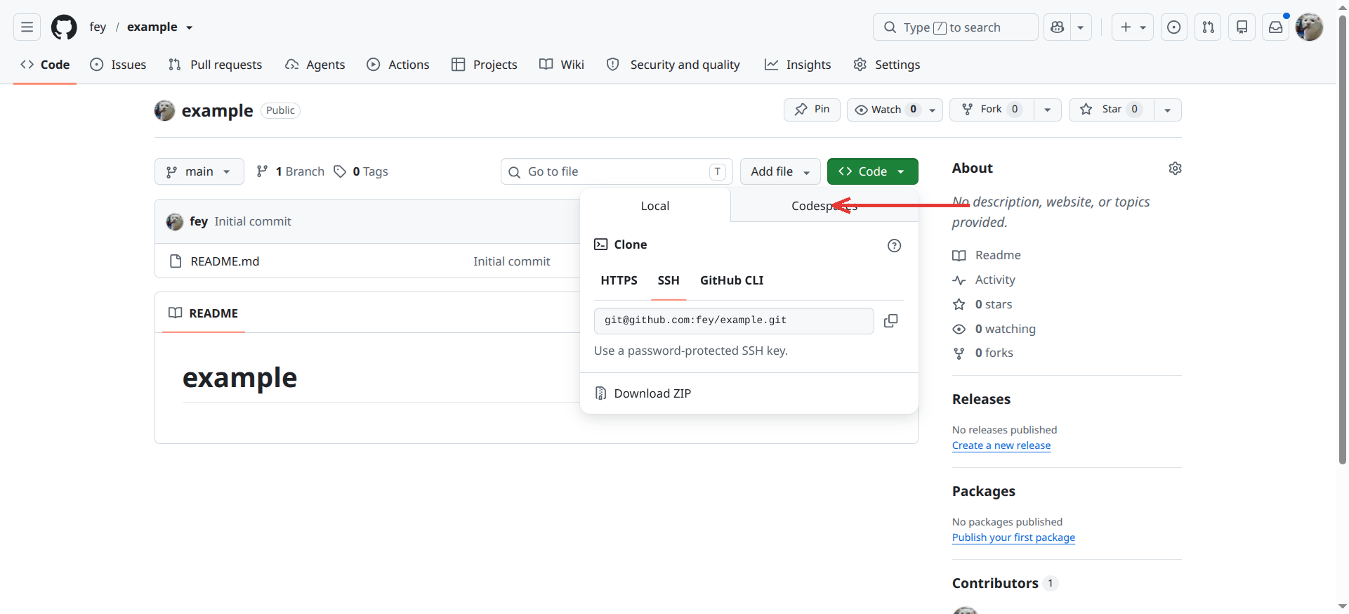Click the Download ZIP file icon
The height and width of the screenshot is (614, 1349).
pos(600,393)
